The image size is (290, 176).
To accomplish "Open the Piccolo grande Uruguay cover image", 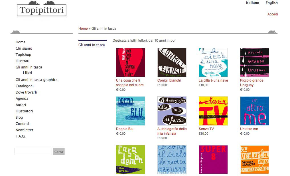I will coord(254,62).
